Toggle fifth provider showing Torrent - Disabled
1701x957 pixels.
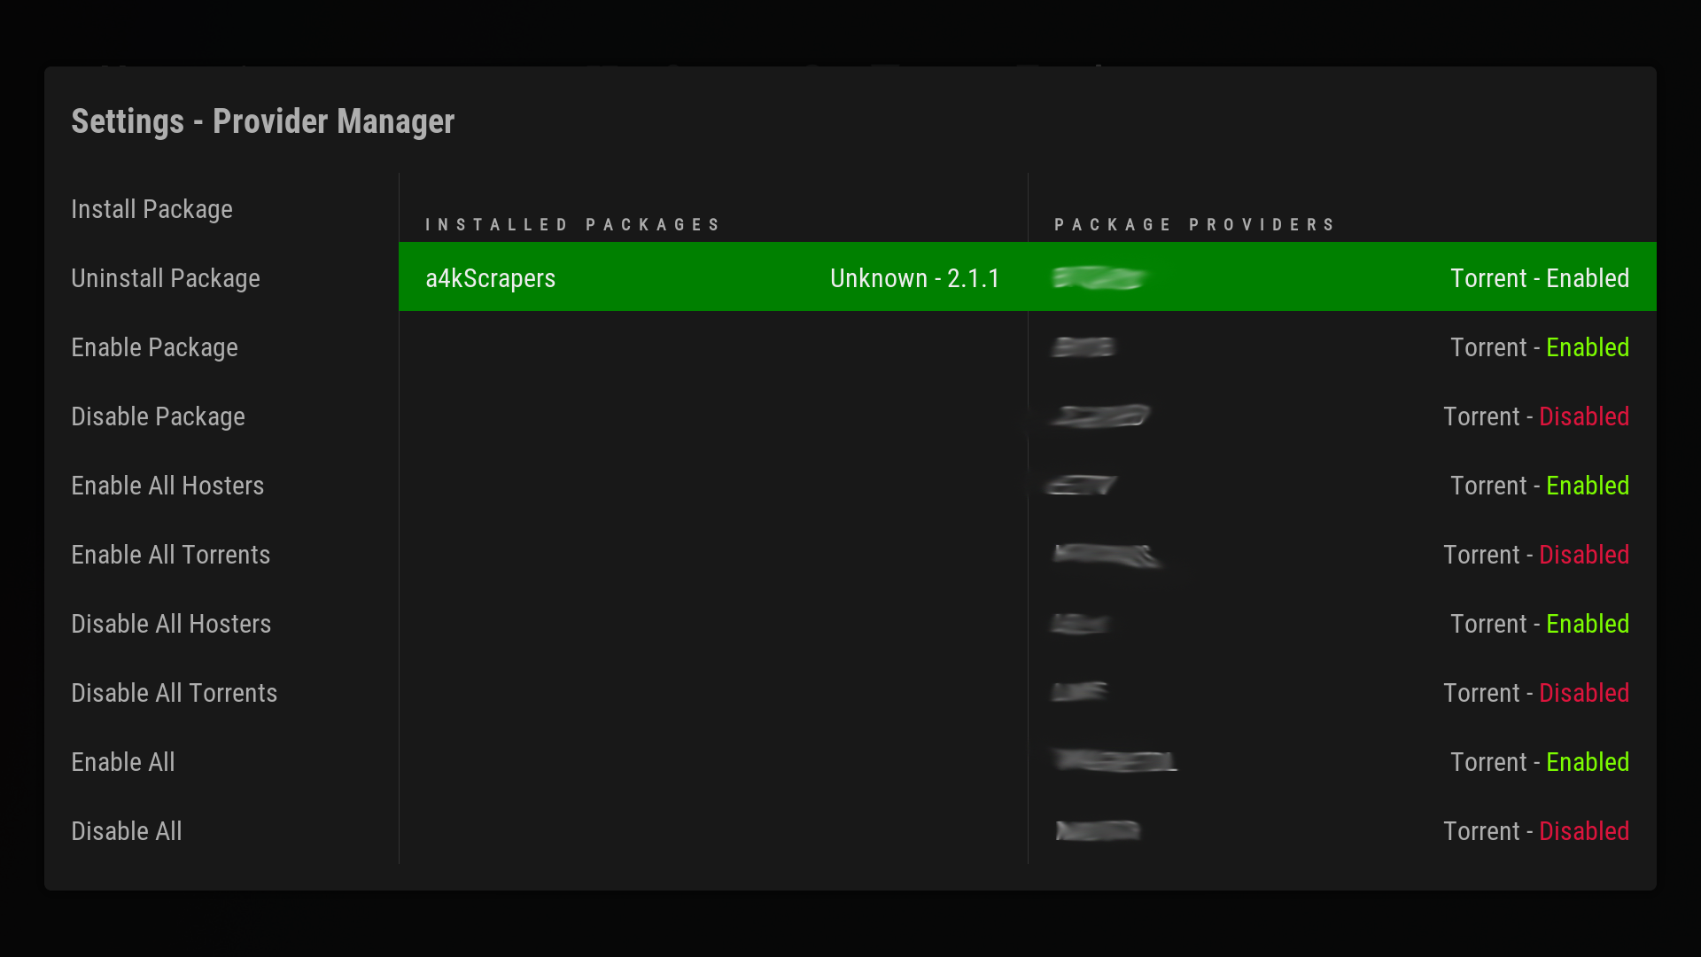click(x=1341, y=555)
